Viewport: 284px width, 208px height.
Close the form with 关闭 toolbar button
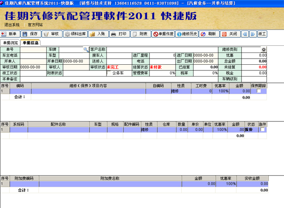point(230,34)
